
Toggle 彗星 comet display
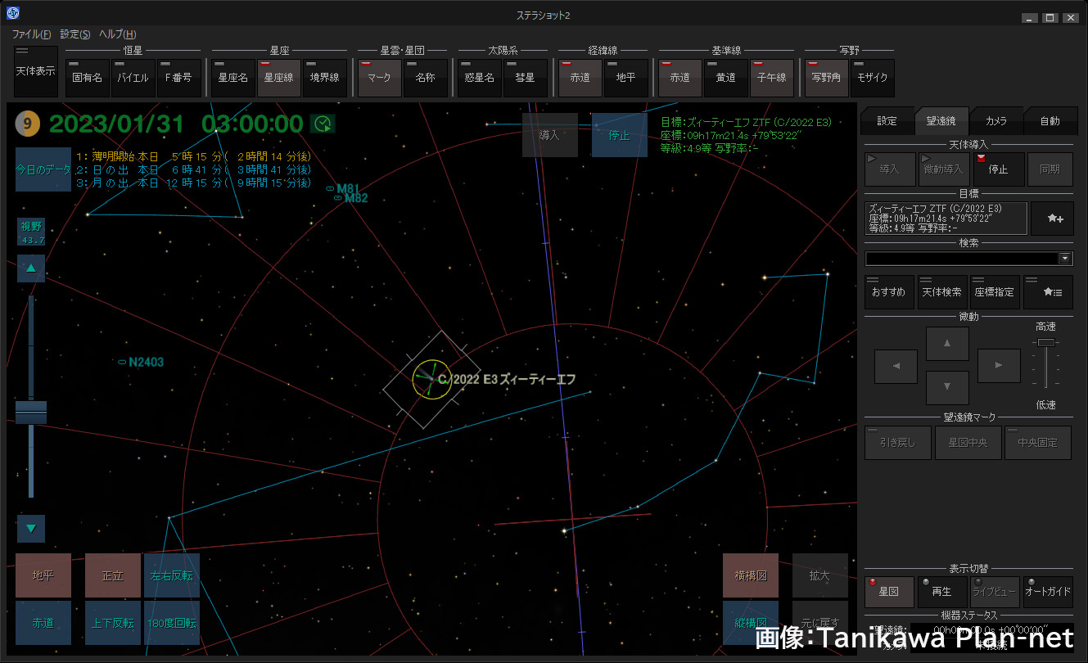pos(525,78)
